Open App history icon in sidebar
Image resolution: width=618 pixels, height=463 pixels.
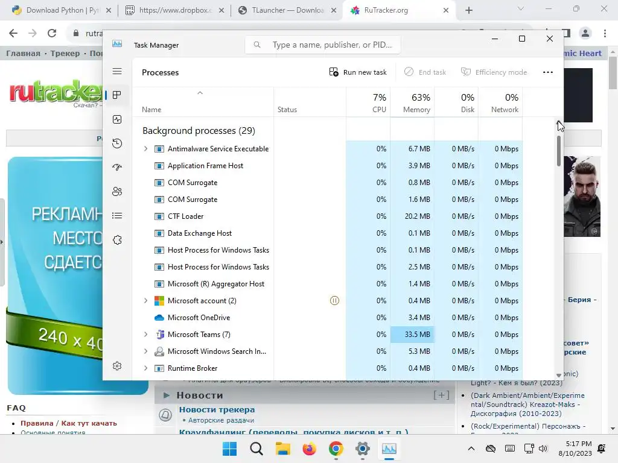[117, 143]
